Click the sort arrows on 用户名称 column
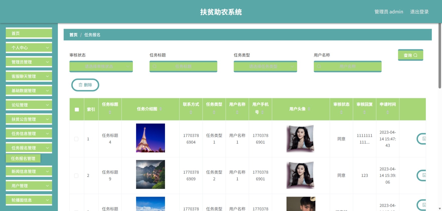This screenshot has height=211, width=442. point(237,112)
